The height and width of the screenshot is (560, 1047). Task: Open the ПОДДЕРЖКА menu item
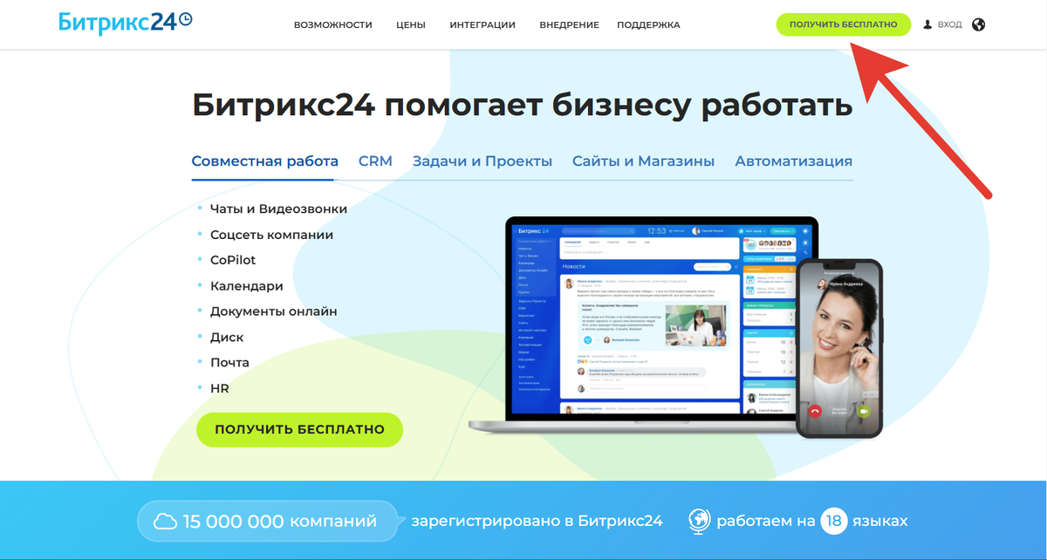click(x=648, y=25)
